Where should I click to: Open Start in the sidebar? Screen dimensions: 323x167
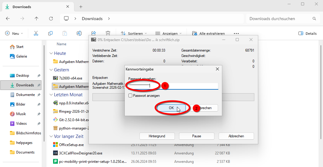pyautogui.click(x=20, y=47)
